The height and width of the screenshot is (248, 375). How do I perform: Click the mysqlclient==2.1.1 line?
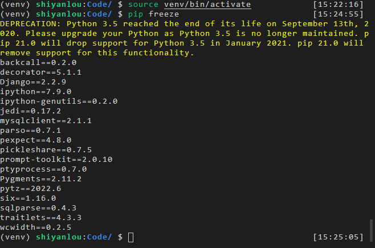[46, 120]
